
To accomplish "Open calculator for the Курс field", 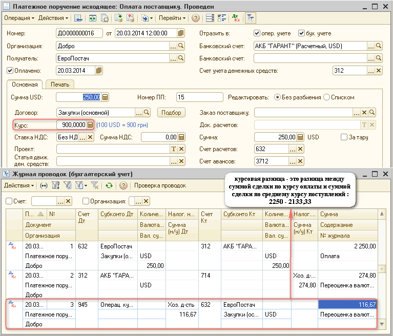I will (90, 124).
